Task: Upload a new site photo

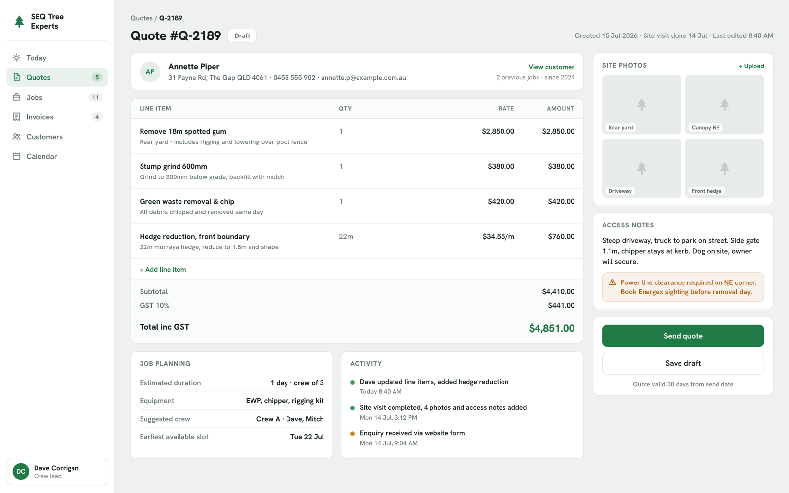Action: pos(751,66)
